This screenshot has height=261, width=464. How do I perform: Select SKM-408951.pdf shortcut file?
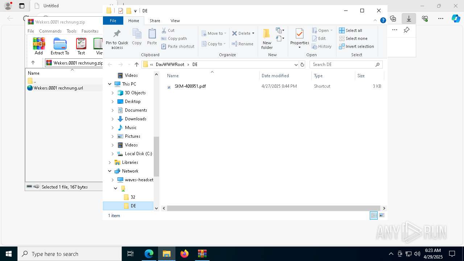[x=190, y=86]
